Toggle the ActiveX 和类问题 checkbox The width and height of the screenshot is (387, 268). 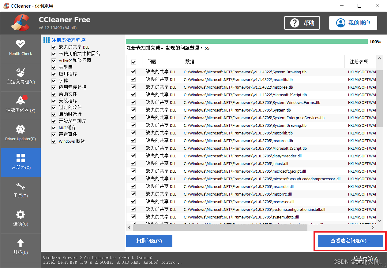54,61
